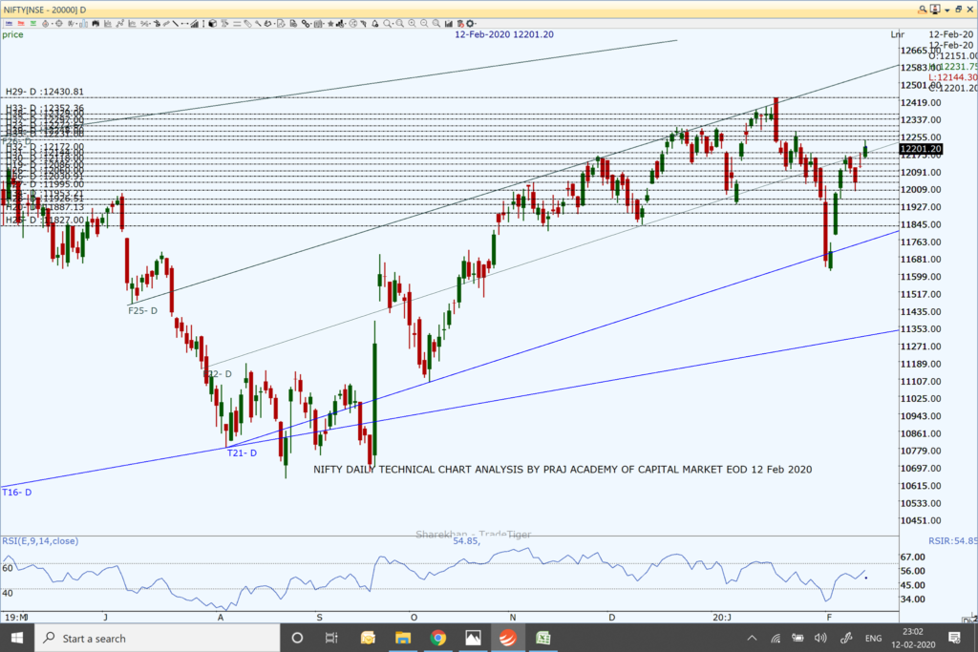Select the crosshair cursor tool
The image size is (978, 652).
point(58,24)
